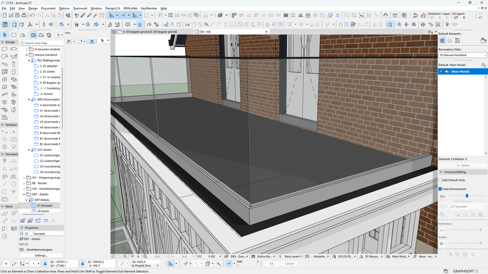Toggle the checkbox beside 01 trasraam reference
The image size is (488, 274).
click(x=442, y=207)
